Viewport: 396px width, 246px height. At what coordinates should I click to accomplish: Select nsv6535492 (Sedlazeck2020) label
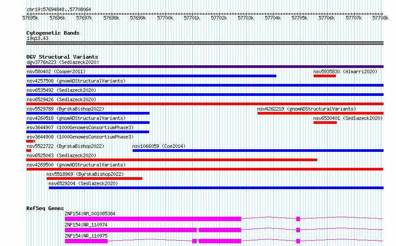click(x=61, y=90)
